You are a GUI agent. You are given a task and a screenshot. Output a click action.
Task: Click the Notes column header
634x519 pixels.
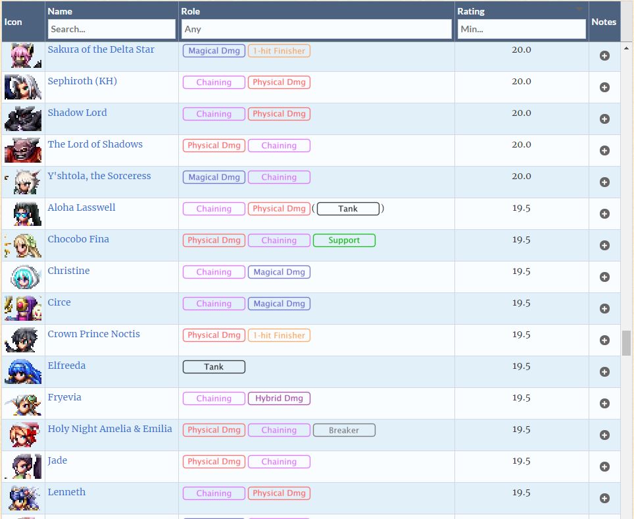coord(604,22)
